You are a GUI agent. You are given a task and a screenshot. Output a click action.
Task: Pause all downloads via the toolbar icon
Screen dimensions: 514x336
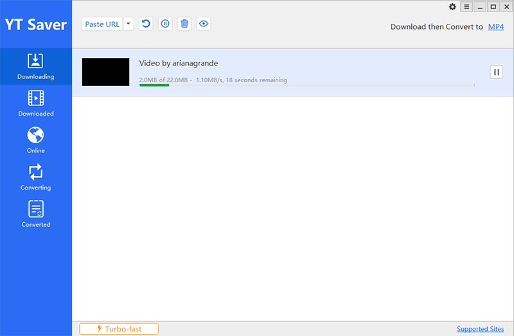tap(165, 24)
